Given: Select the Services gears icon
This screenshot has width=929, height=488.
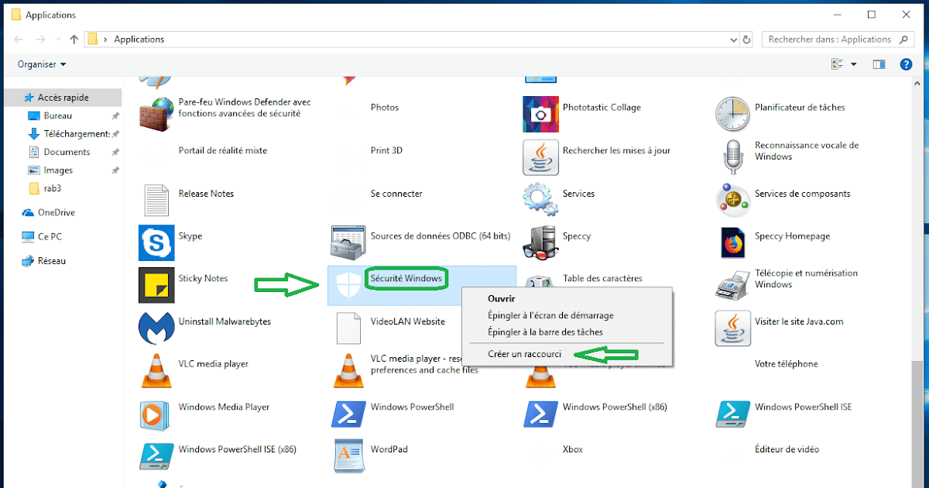Looking at the screenshot, I should tap(540, 200).
